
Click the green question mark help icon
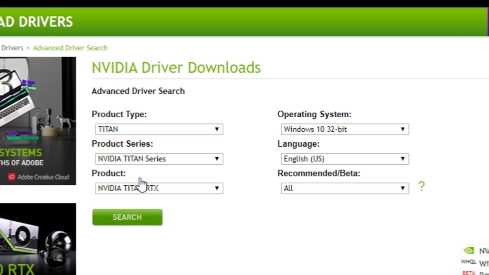421,186
